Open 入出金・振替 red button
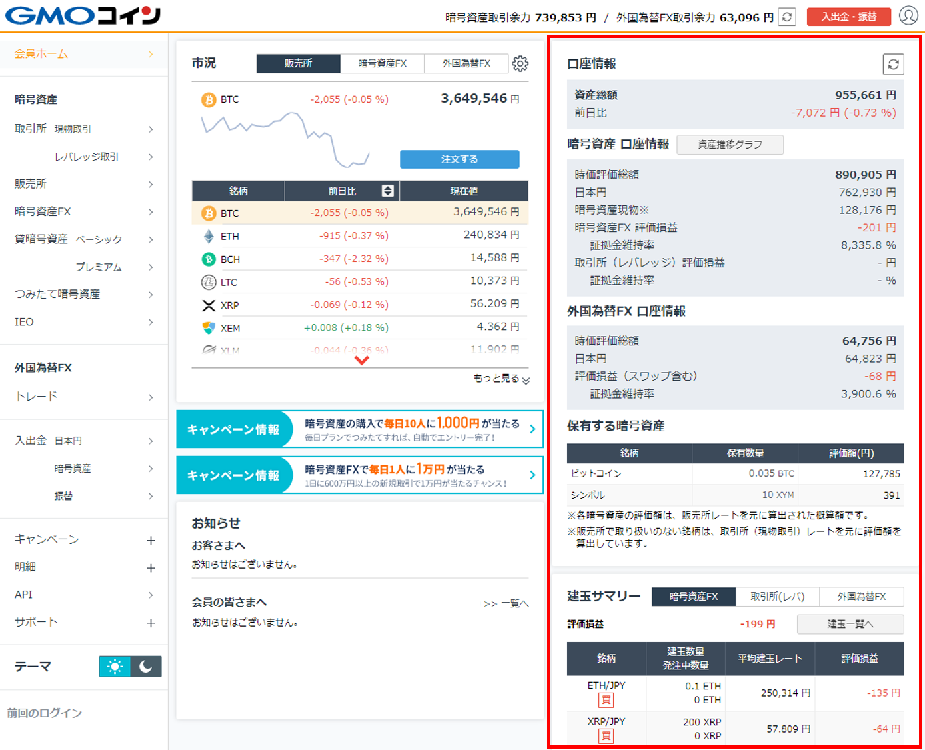925x750 pixels. 848,17
